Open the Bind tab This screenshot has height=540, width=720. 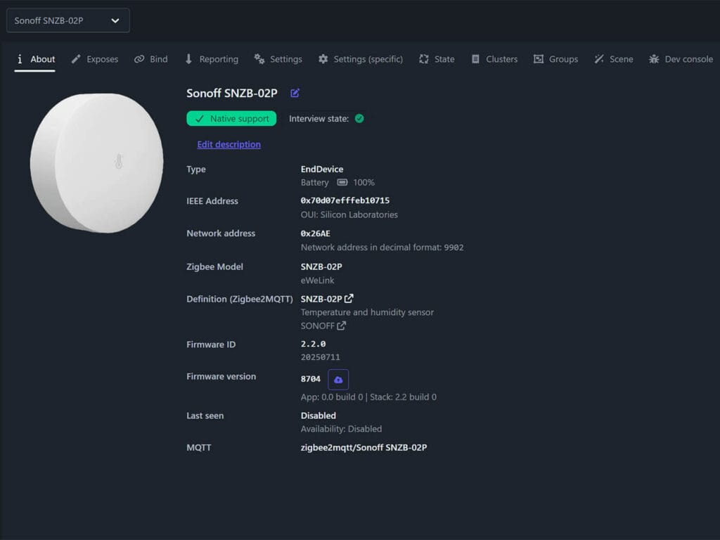(150, 59)
